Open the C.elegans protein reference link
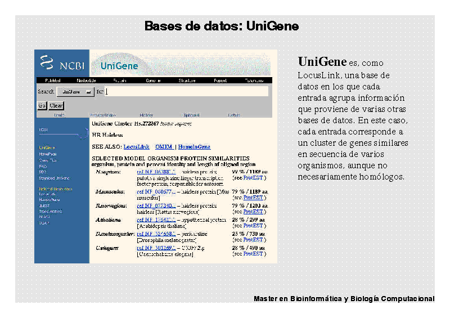Image resolution: width=450 pixels, height=318 pixels. click(x=156, y=248)
